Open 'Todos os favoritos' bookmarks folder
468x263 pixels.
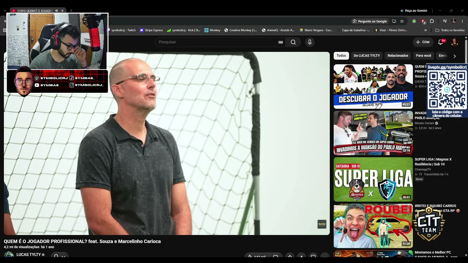[x=450, y=30]
